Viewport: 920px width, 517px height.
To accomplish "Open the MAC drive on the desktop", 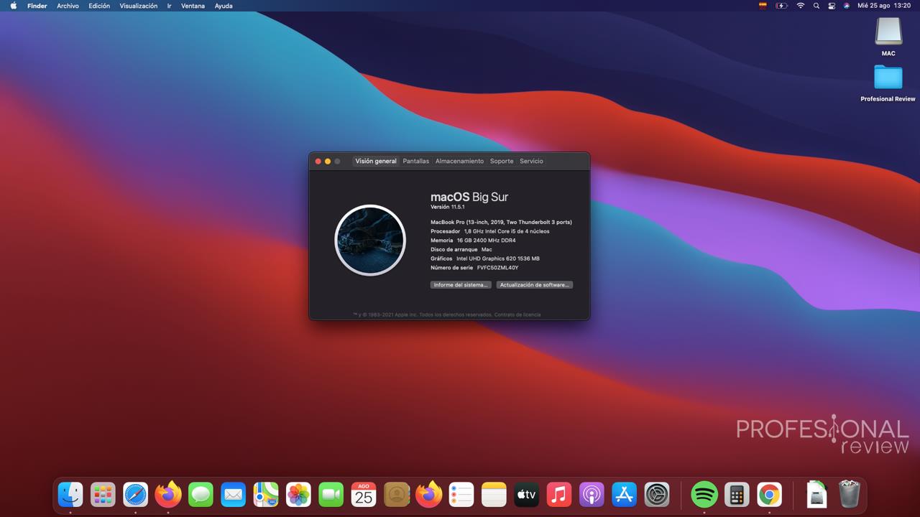I will coord(888,36).
